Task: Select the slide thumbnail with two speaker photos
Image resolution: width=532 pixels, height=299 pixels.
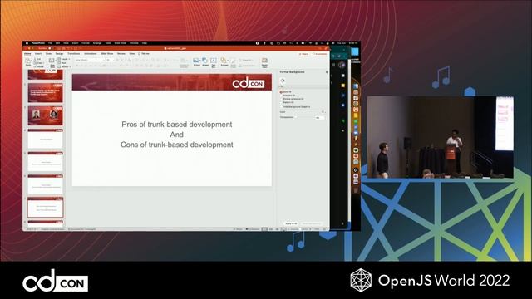Action: coord(45,115)
